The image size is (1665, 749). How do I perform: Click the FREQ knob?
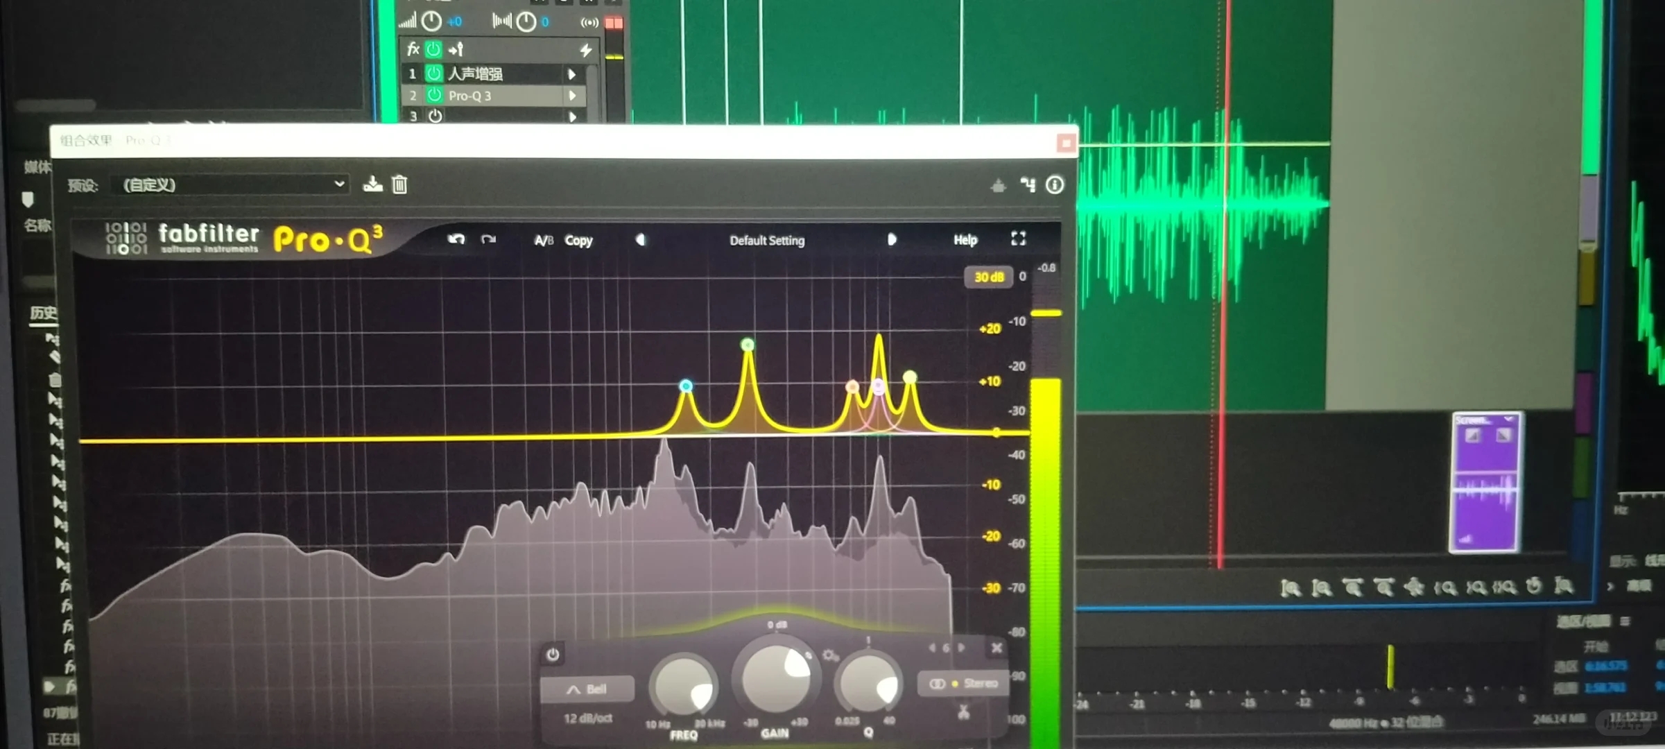(683, 687)
